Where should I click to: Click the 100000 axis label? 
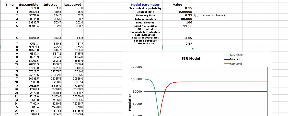[x=136, y=79]
